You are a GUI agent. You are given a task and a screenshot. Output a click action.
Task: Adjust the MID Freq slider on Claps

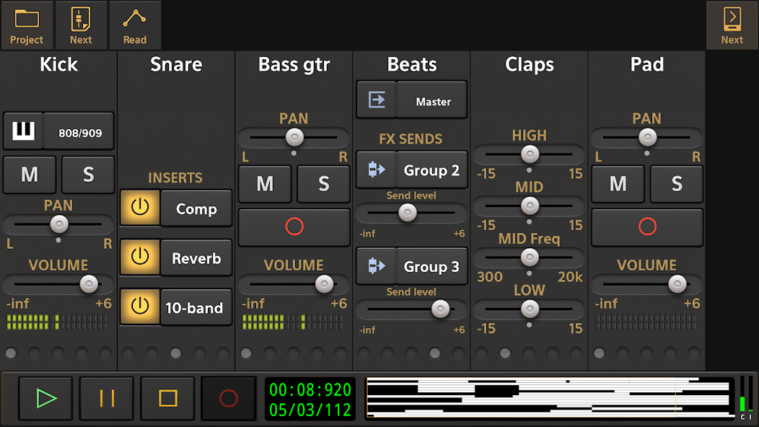pyautogui.click(x=529, y=257)
